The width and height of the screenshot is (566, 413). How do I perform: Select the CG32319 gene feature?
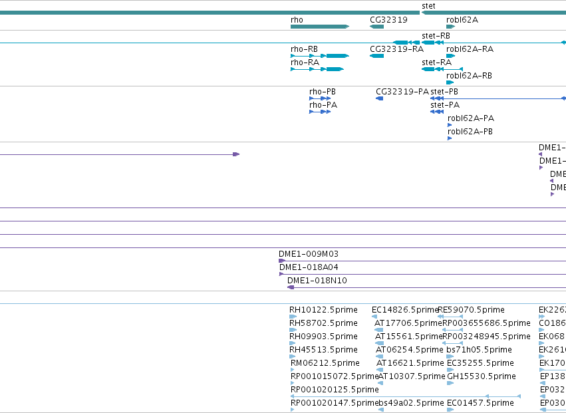376,27
